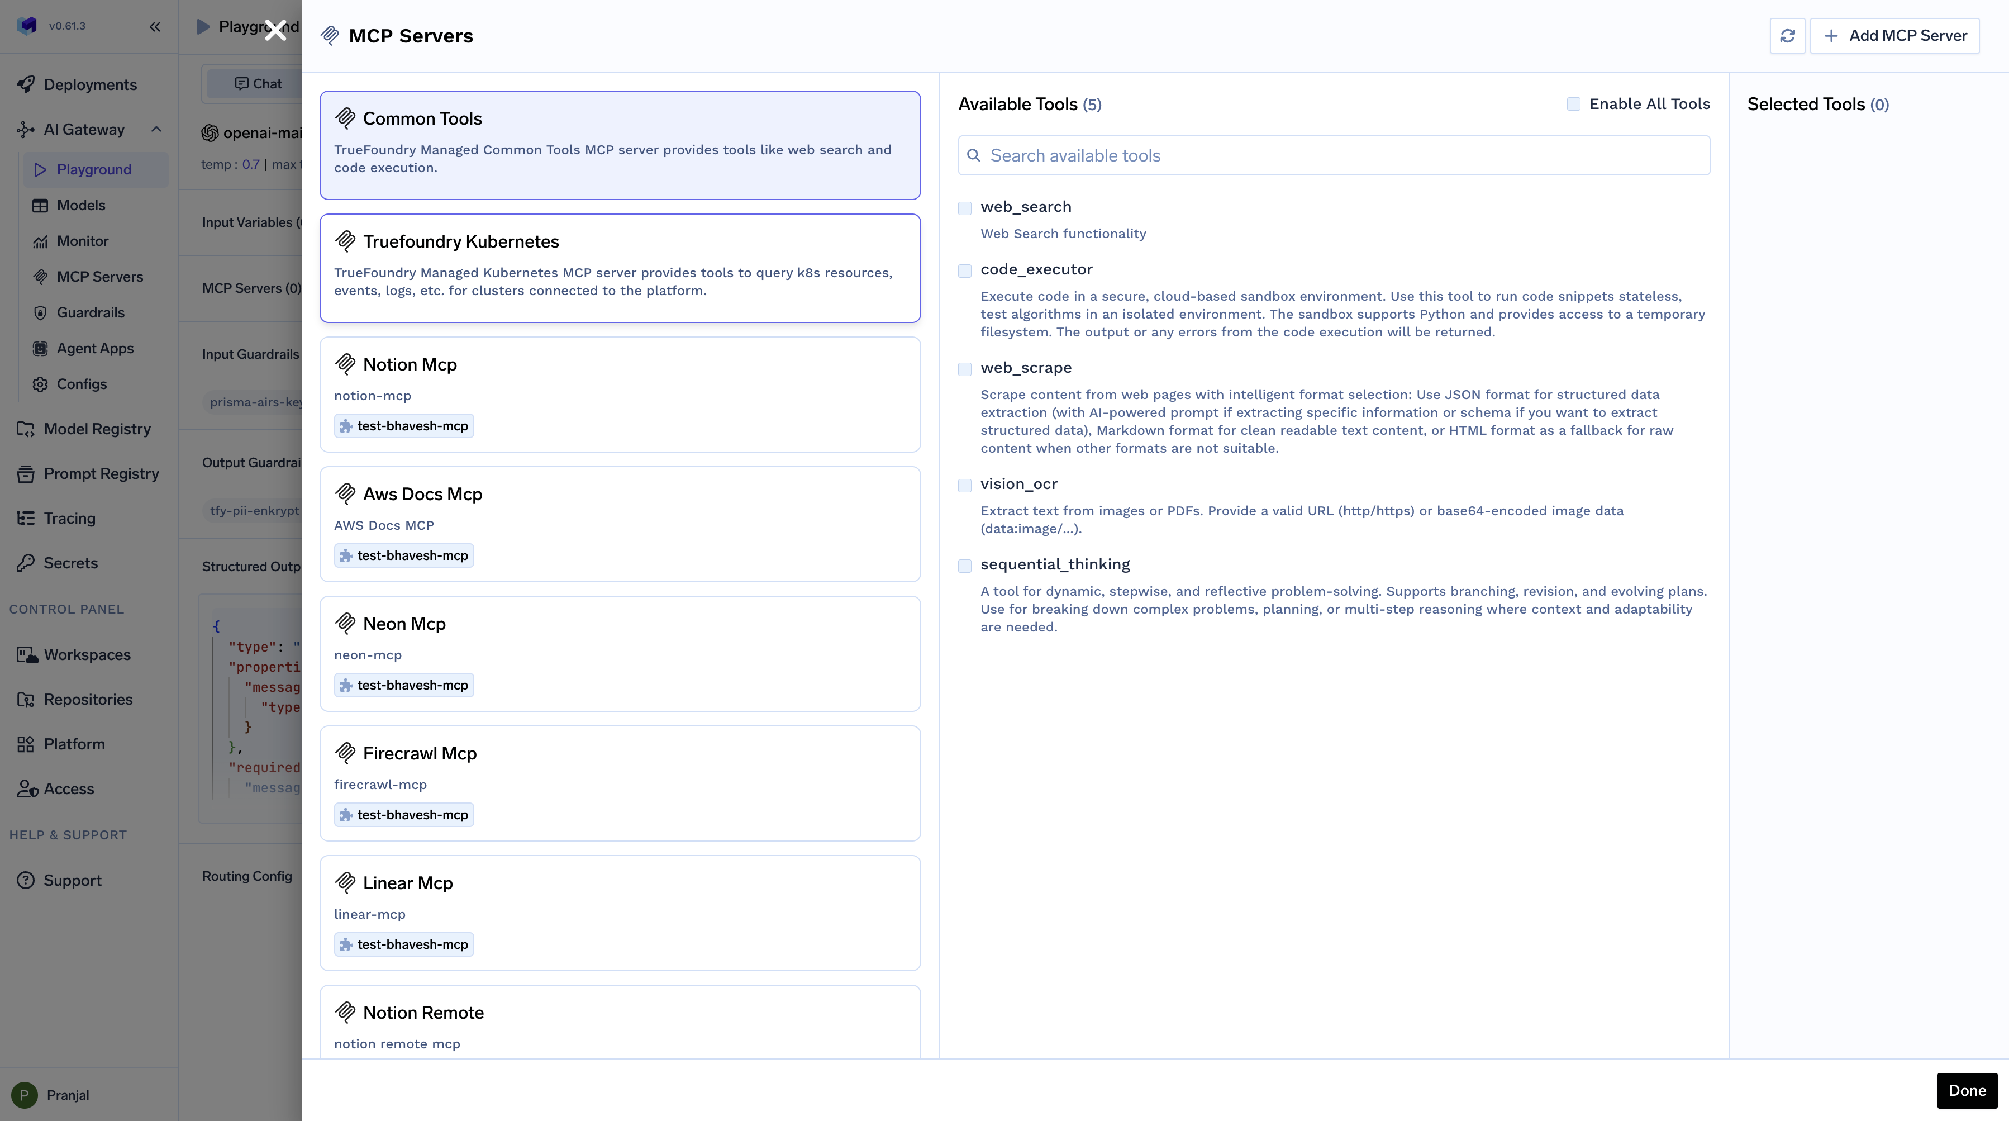Click the Secrets key icon

coord(26,562)
